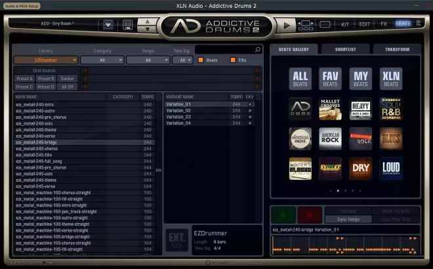Open the hamburger menu icon
Image resolution: width=433 pixels, height=269 pixels.
click(x=419, y=24)
